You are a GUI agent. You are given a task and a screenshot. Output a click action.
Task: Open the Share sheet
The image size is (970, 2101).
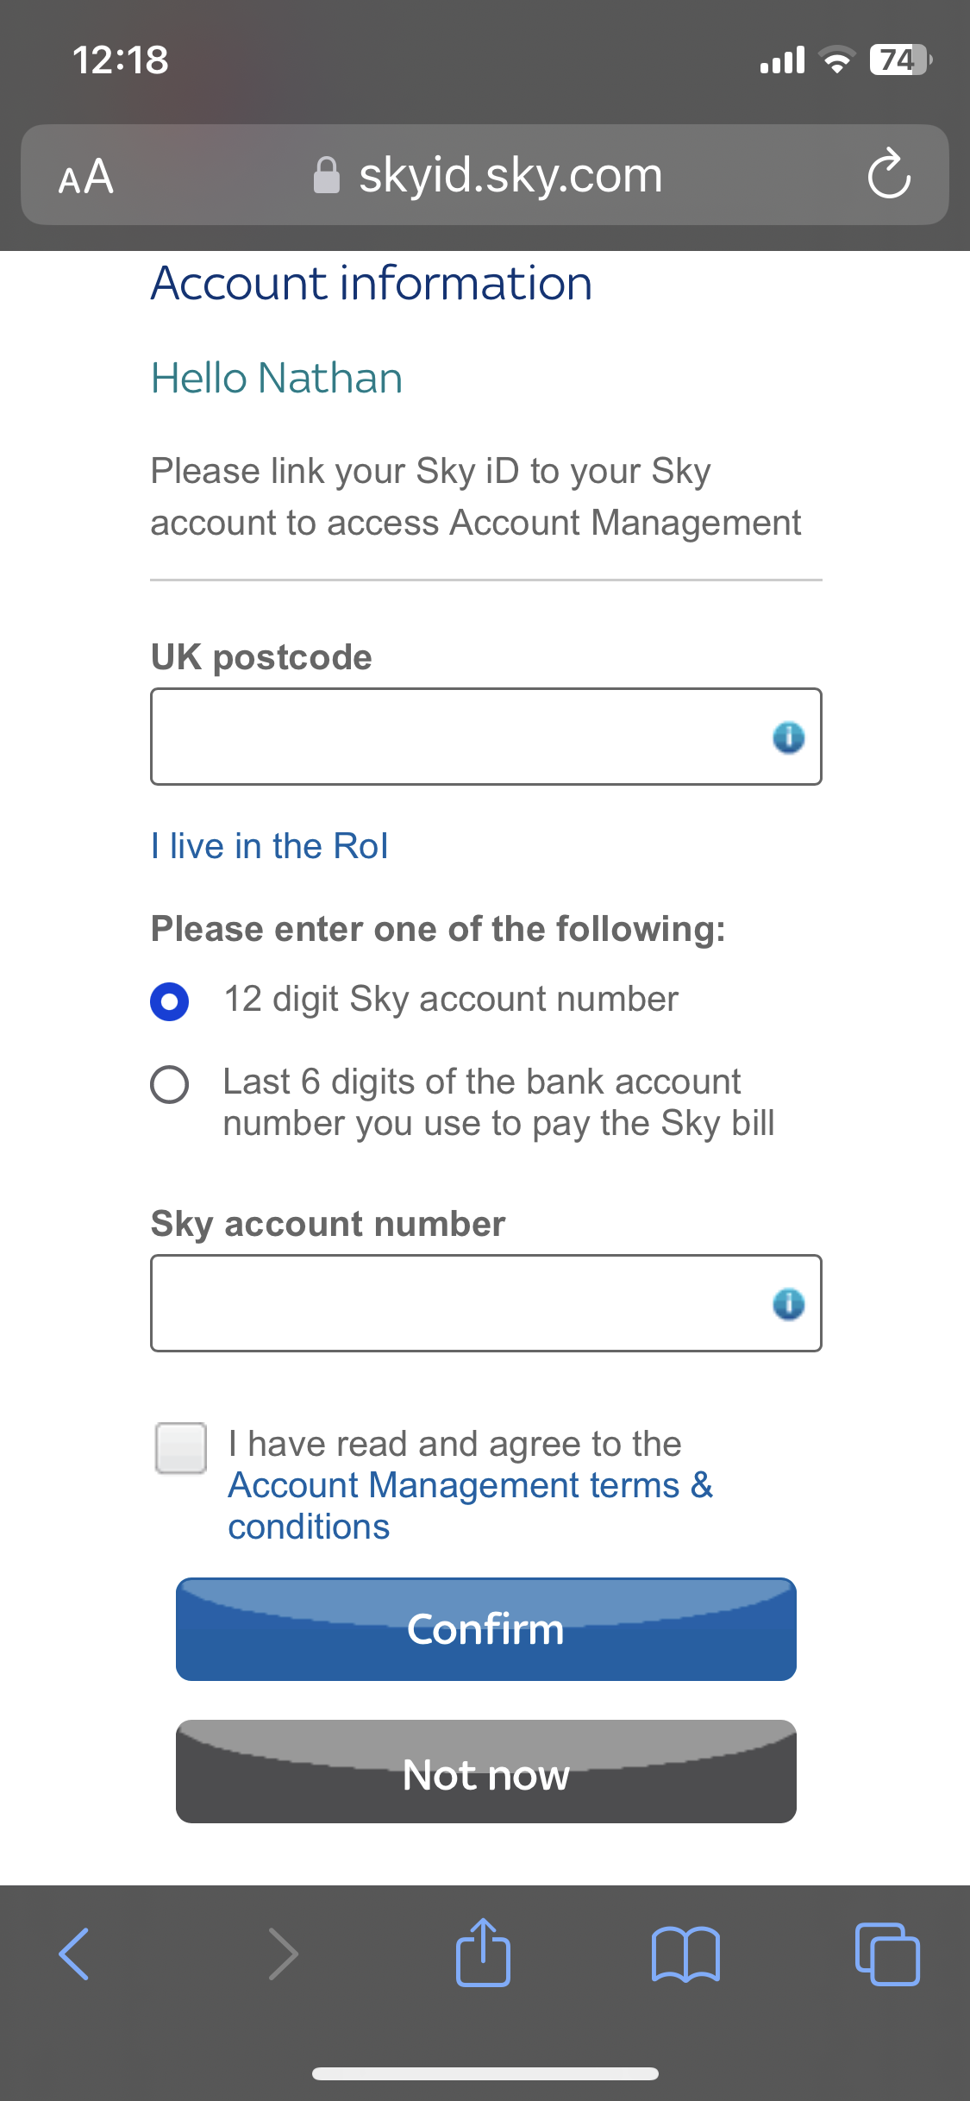(485, 1954)
